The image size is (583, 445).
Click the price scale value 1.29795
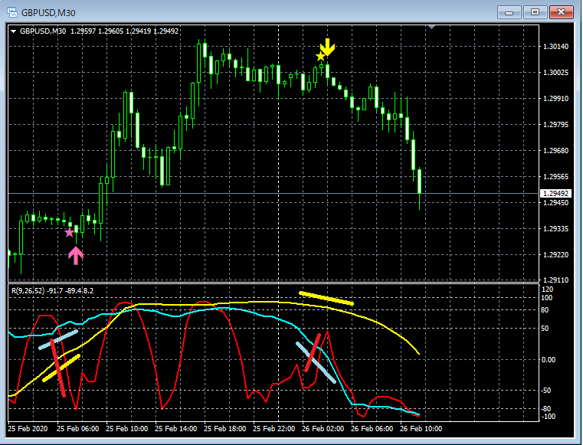(555, 125)
